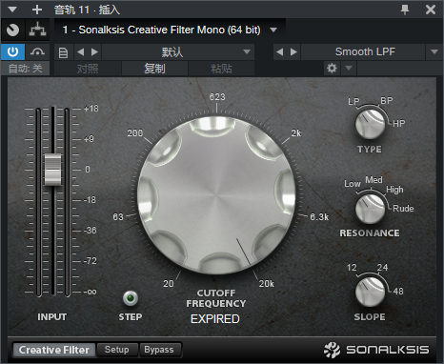Set resonance to Rude label
This screenshot has width=444, height=364.
(x=403, y=209)
